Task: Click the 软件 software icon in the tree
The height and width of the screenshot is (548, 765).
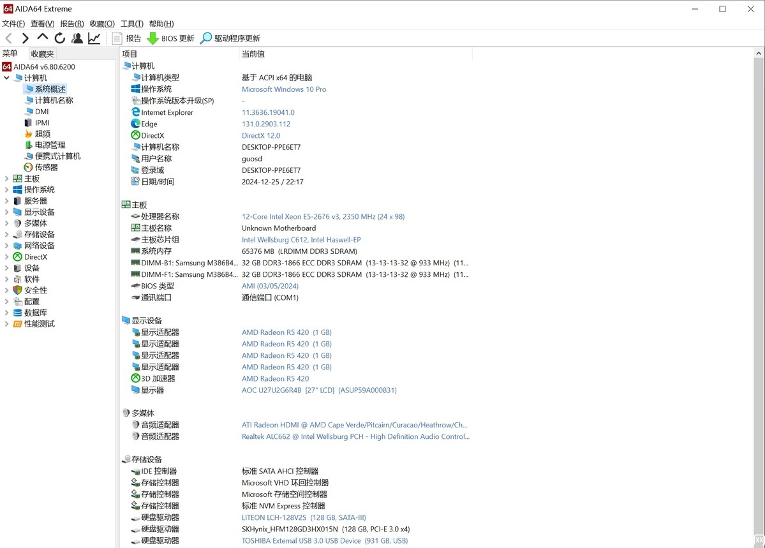Action: [18, 279]
